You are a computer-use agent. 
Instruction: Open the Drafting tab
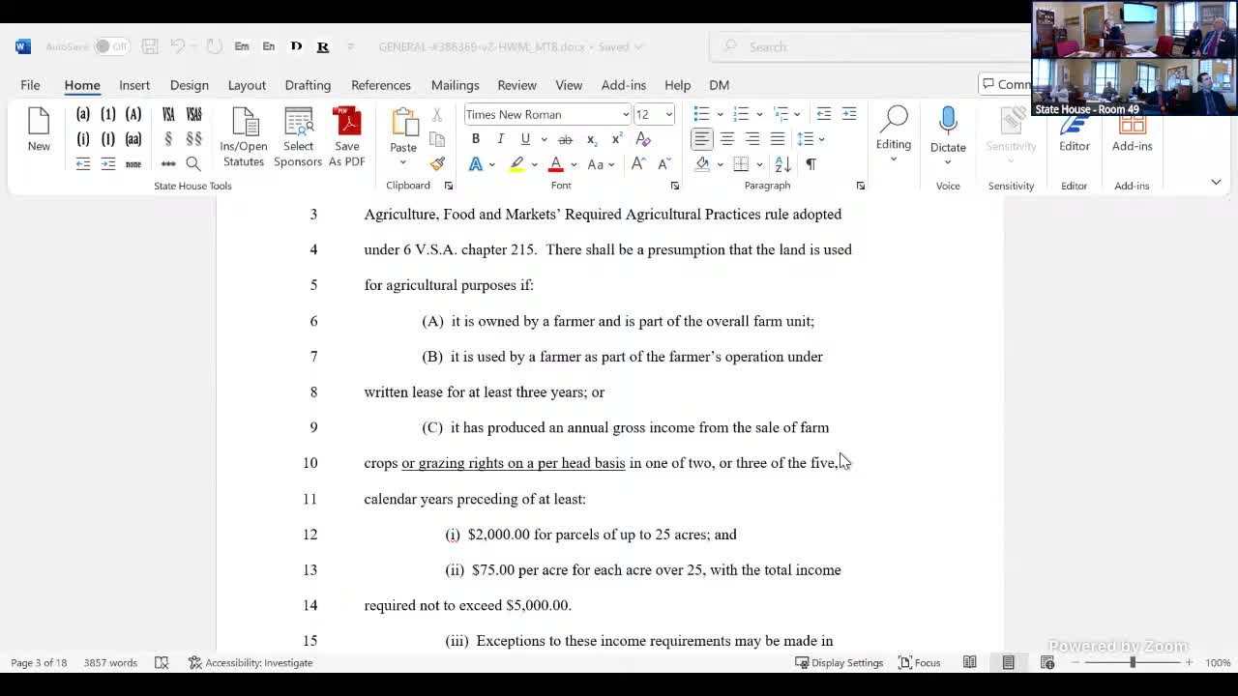coord(308,85)
